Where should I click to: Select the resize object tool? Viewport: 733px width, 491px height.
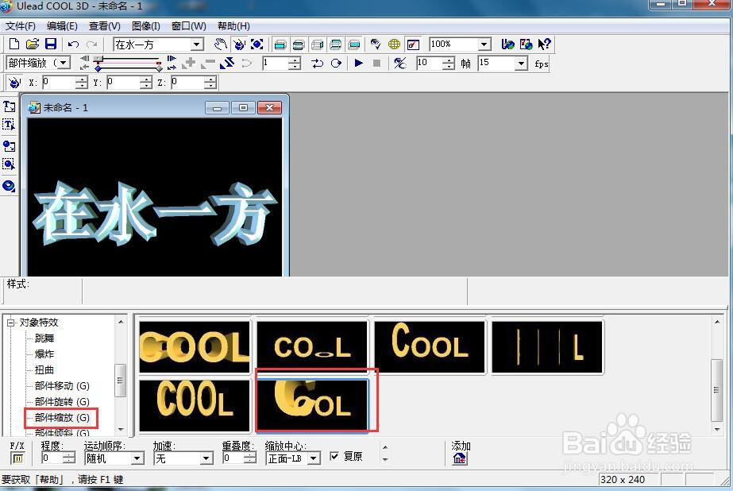257,44
